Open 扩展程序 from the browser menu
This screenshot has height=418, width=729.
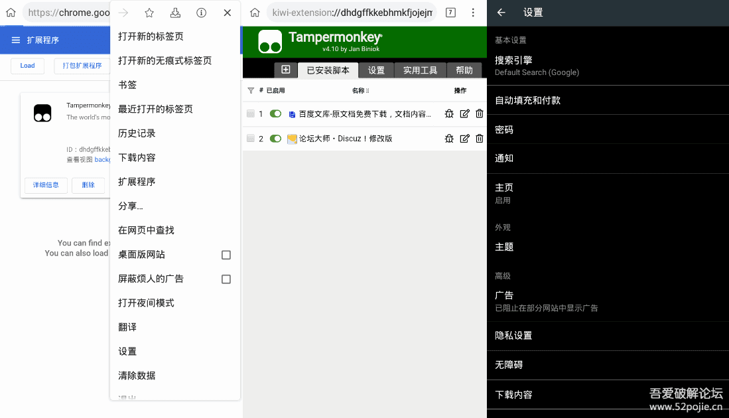pos(175,181)
